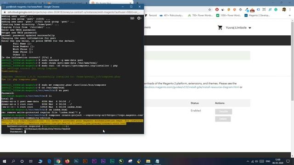Expand the Yuvraj Limbole account dropdown
The width and height of the screenshot is (294, 165).
238,27
